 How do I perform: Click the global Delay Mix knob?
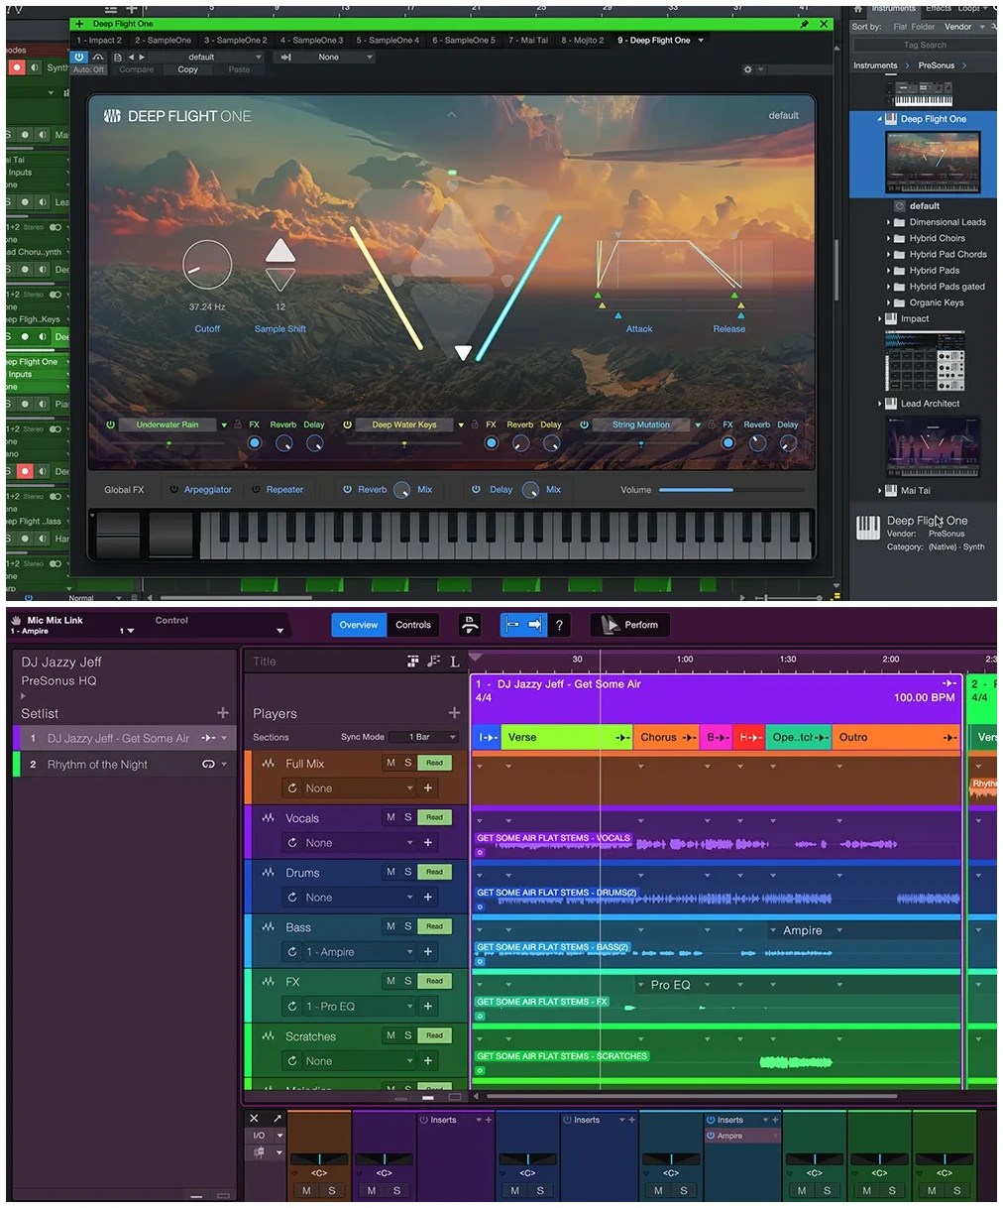530,490
